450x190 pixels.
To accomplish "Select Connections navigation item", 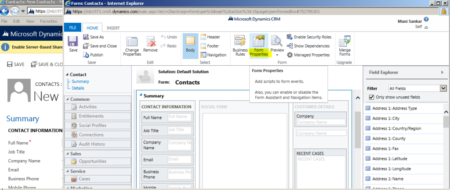I will coord(91,134).
